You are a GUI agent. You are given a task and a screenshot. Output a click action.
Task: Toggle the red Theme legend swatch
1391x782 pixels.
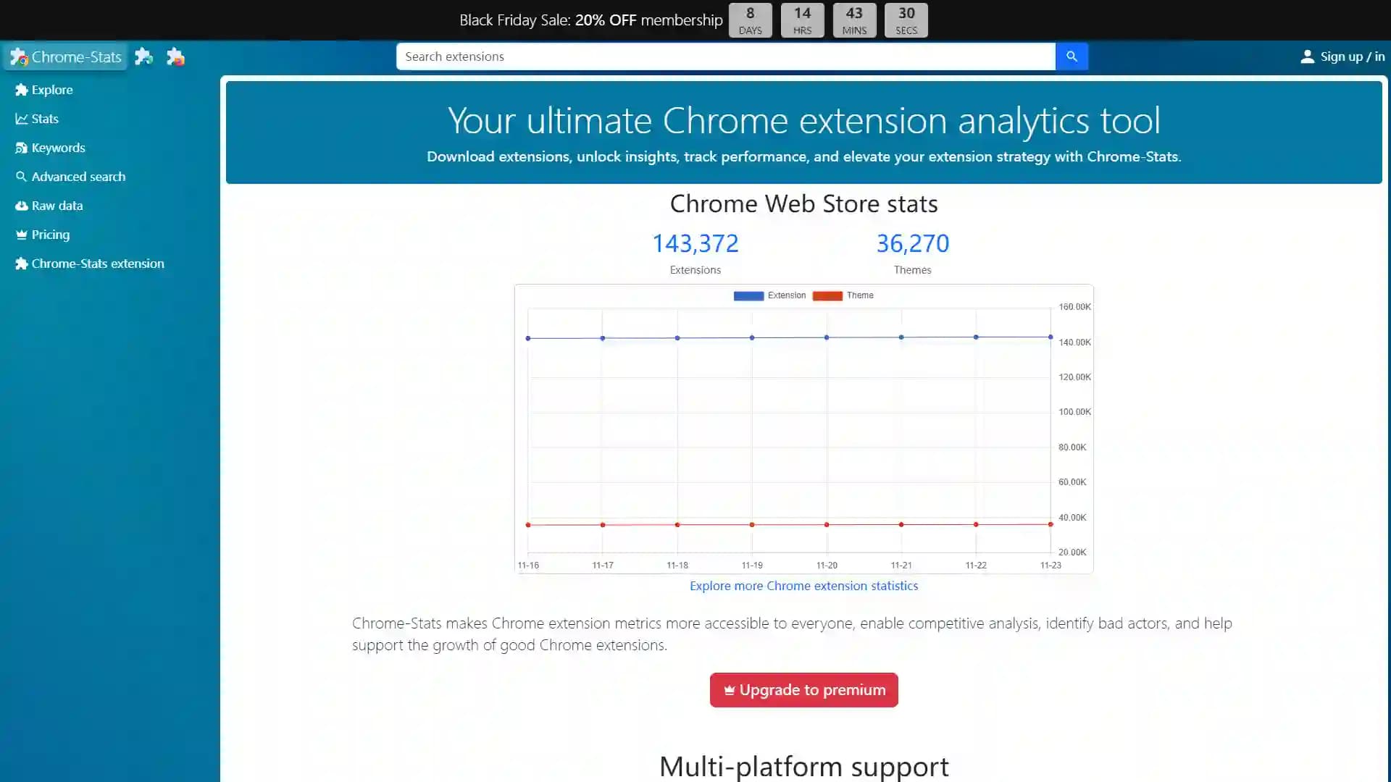[x=827, y=295]
